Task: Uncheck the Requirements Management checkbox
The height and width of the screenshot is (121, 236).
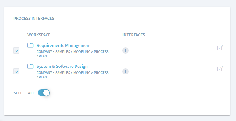Action: (16, 50)
